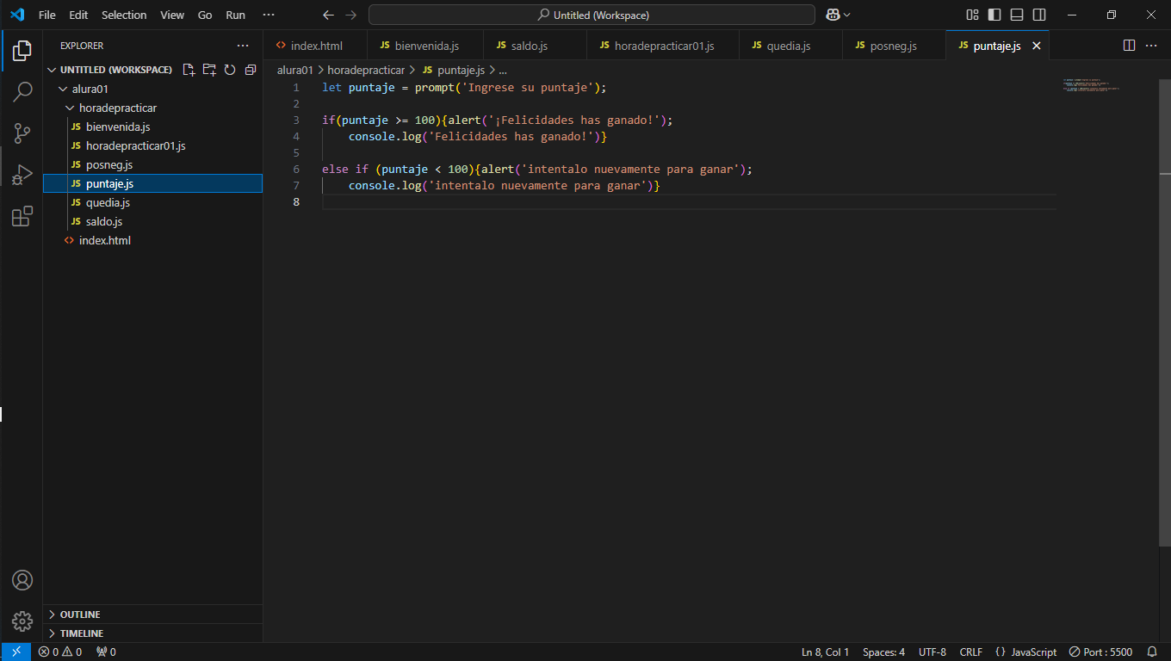
Task: Open the Selection menu
Action: [x=124, y=15]
